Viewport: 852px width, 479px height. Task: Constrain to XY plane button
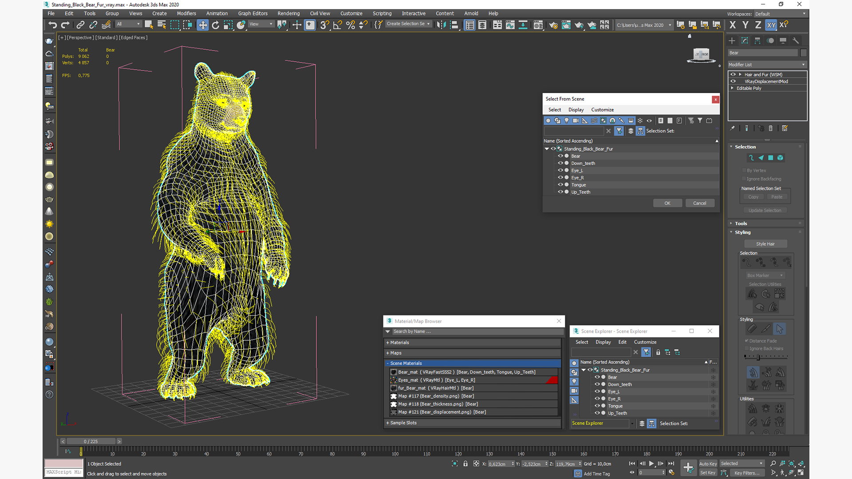coord(771,25)
